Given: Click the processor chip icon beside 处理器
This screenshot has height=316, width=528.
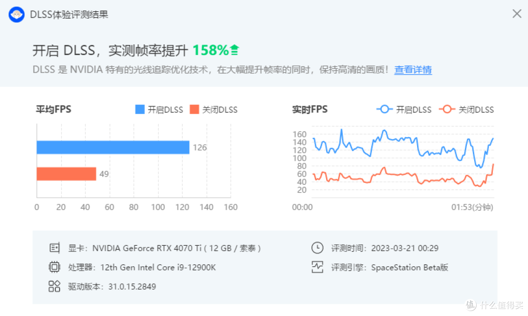Looking at the screenshot, I should 54,267.
